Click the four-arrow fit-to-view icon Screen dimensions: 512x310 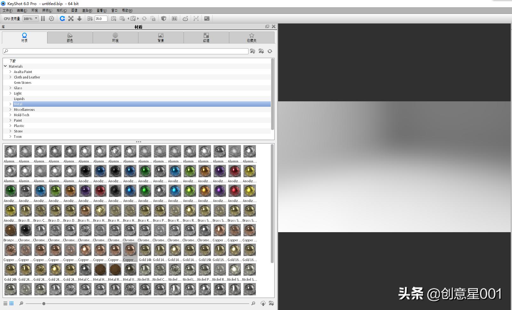point(71,18)
